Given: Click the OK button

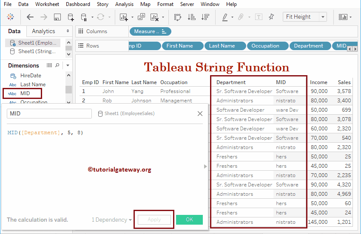Looking at the screenshot, I should point(189,220).
